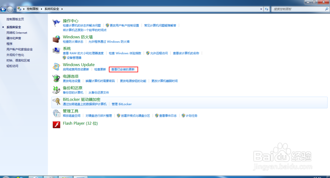Open the 管理工具 heading link
Image resolution: width=330 pixels, height=178 pixels.
tap(71, 111)
